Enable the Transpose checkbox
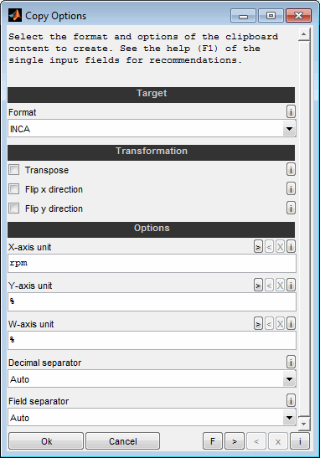The image size is (320, 458). pos(13,170)
